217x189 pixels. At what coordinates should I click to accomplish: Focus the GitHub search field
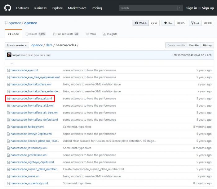(x=151, y=8)
